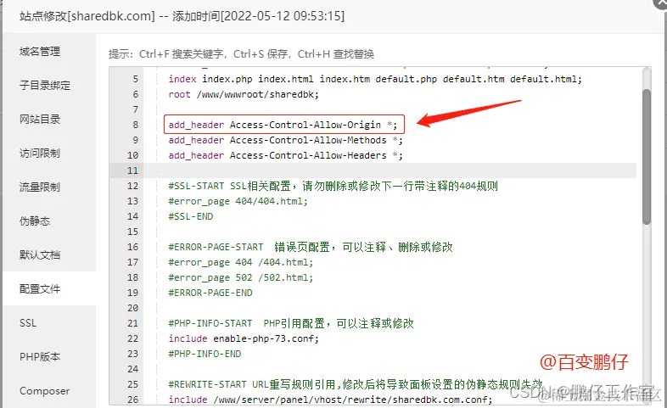Viewport: 667px width, 408px height.
Task: Click the #ERROR-PAGE-END line
Action: click(x=210, y=293)
